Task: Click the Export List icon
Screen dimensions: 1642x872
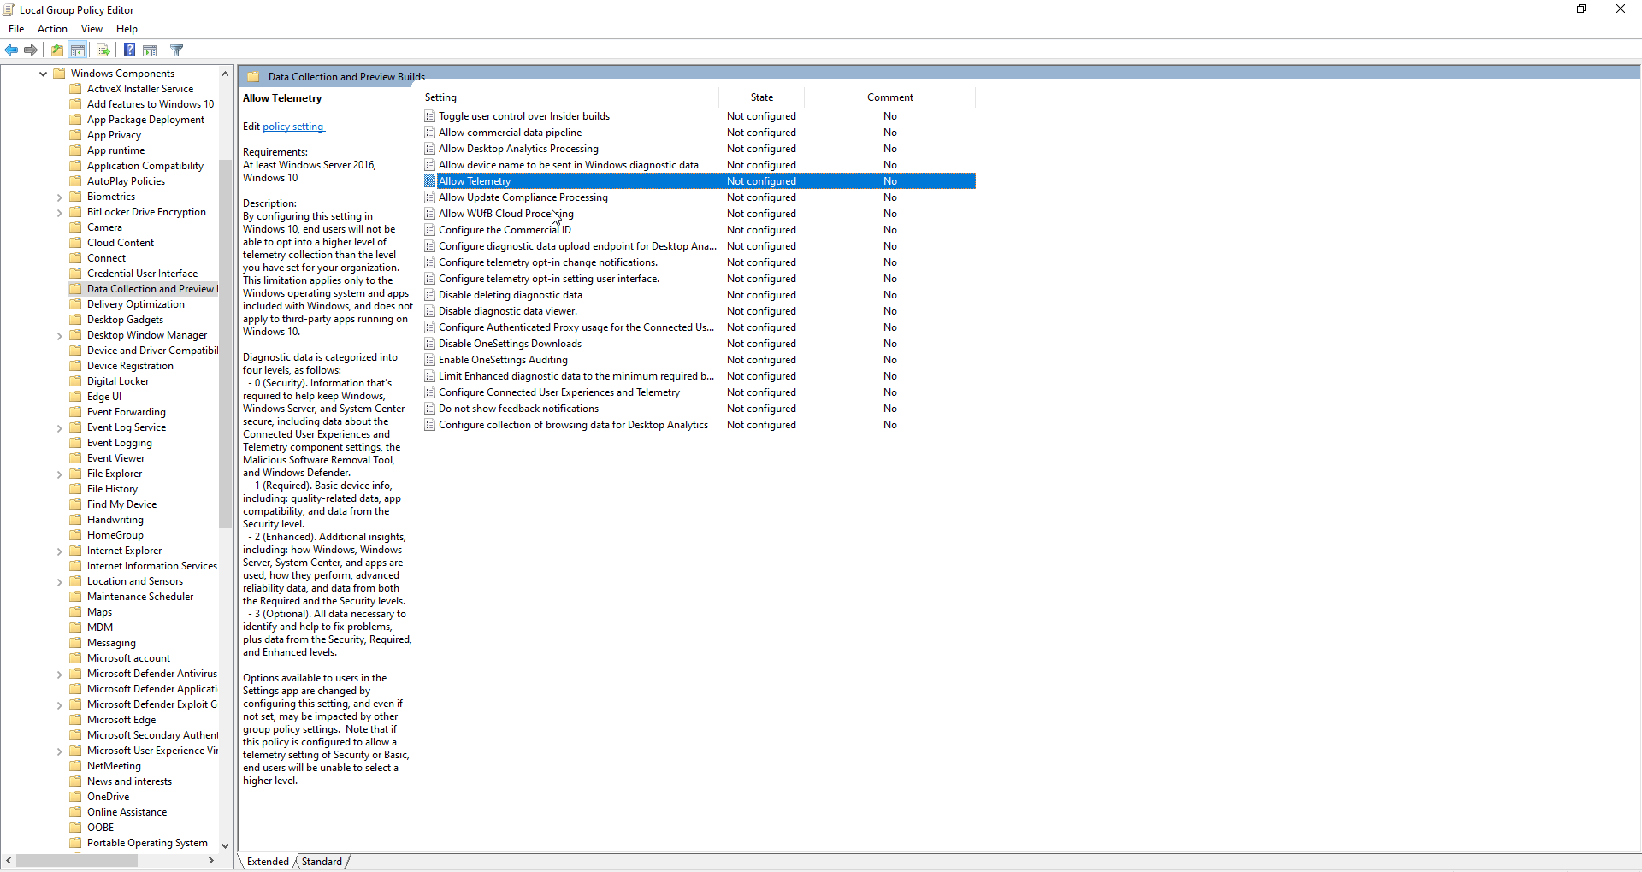Action: pos(103,50)
